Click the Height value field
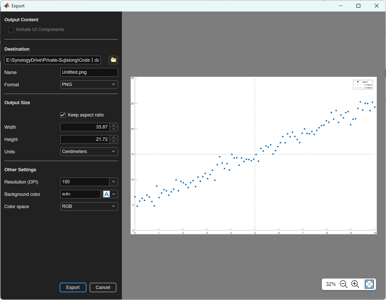This screenshot has height=300, width=386. [85, 139]
